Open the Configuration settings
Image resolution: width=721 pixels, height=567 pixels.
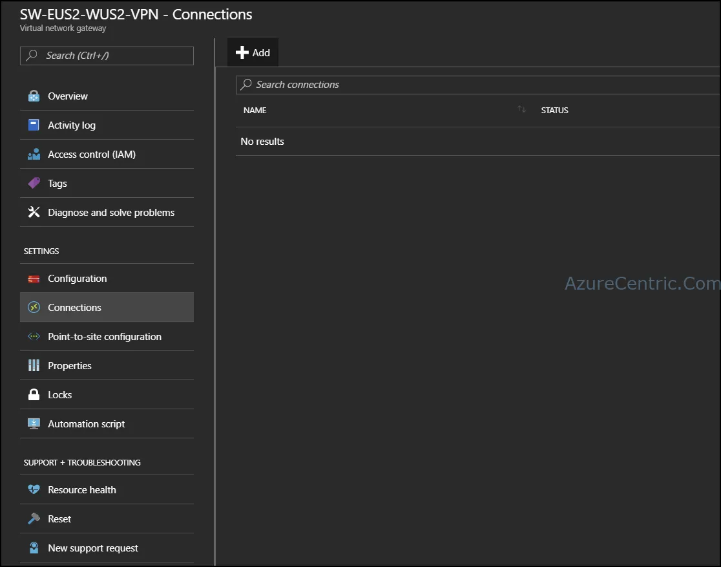click(107, 279)
